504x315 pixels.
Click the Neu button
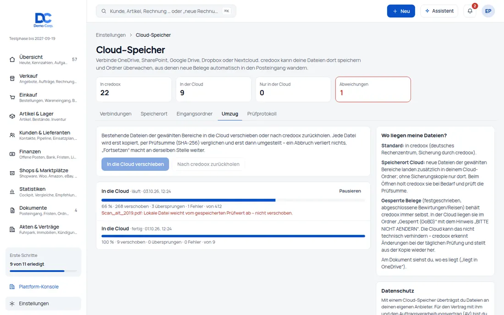point(401,11)
